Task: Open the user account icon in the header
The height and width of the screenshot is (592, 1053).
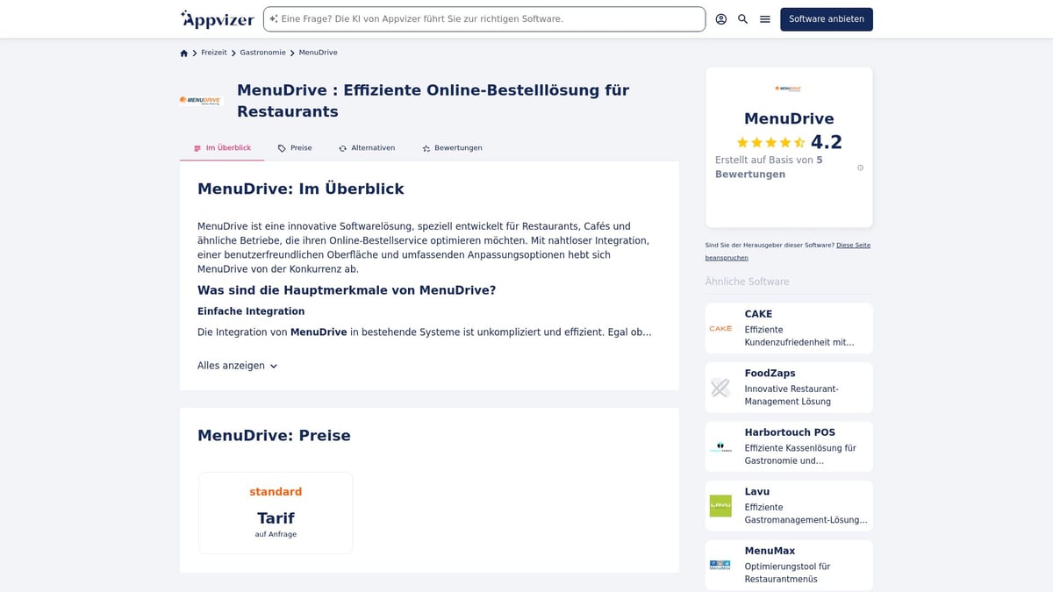Action: pyautogui.click(x=720, y=18)
